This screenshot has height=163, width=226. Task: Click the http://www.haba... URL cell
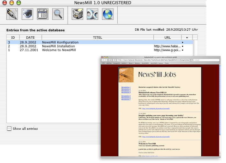167,46
